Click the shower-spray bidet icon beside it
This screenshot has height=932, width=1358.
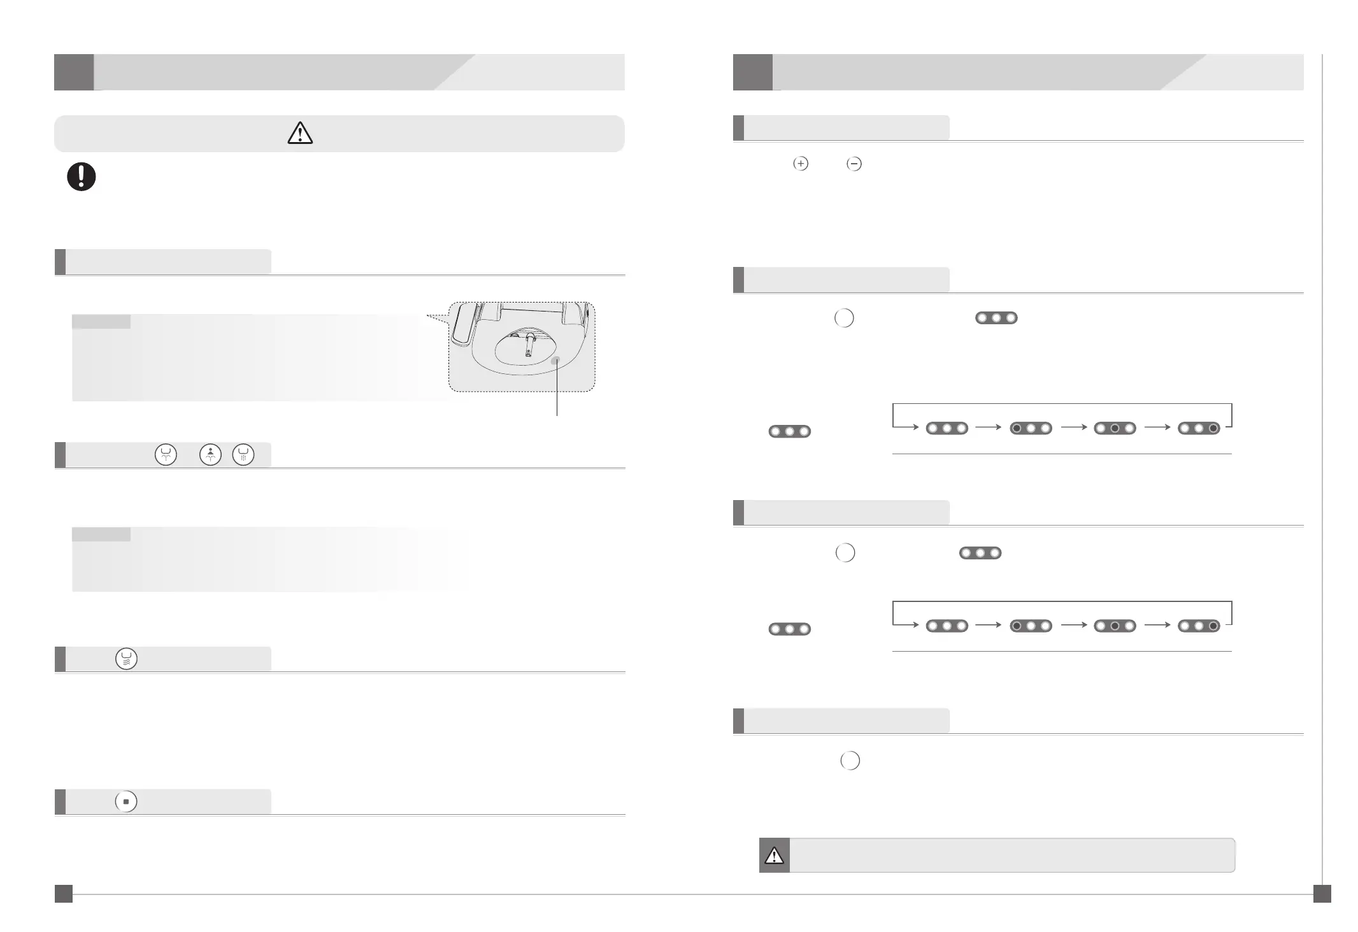coord(243,455)
